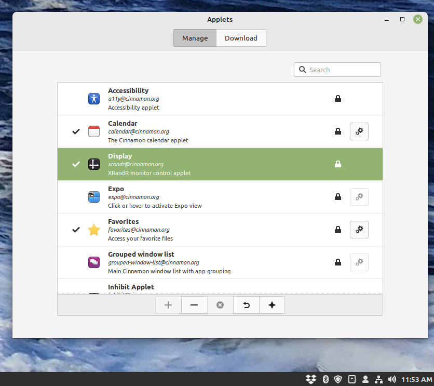Screen dimensions: 434x386
Task: Click the lock icon beside Accessibility
Action: coord(338,98)
